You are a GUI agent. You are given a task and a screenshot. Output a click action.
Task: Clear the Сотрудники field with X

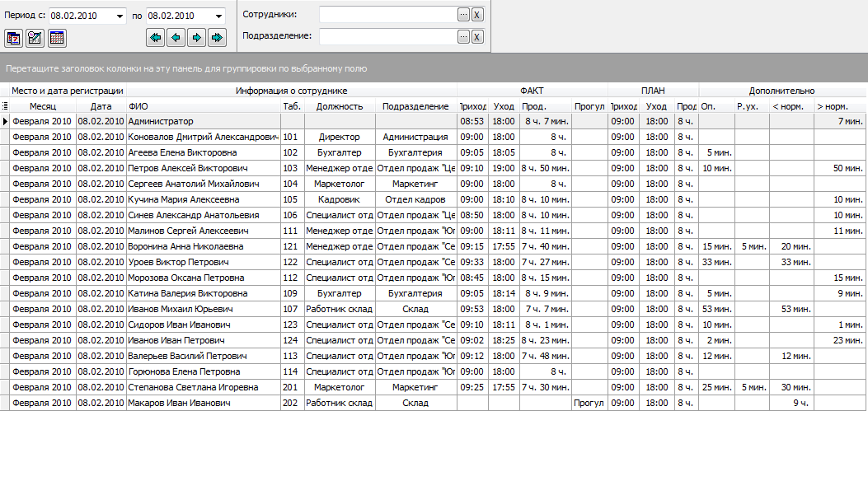477,15
